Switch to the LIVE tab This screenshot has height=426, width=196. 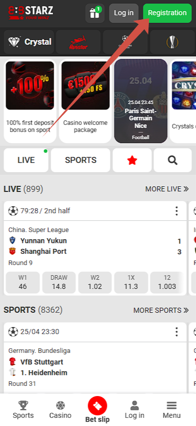(26, 160)
